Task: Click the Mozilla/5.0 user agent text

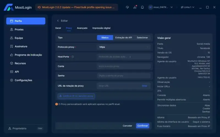Action: (x=199, y=67)
